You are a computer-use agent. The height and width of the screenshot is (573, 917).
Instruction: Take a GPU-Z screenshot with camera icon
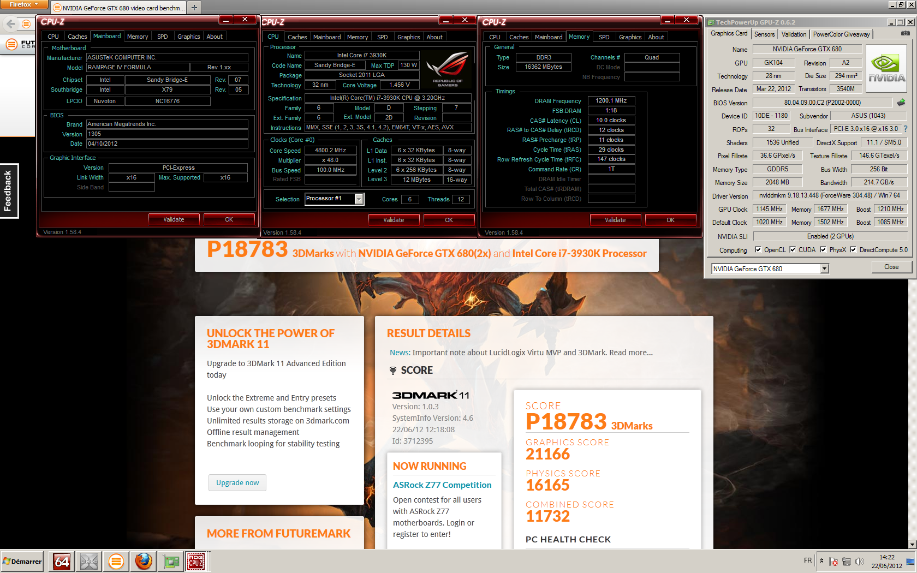click(x=905, y=34)
